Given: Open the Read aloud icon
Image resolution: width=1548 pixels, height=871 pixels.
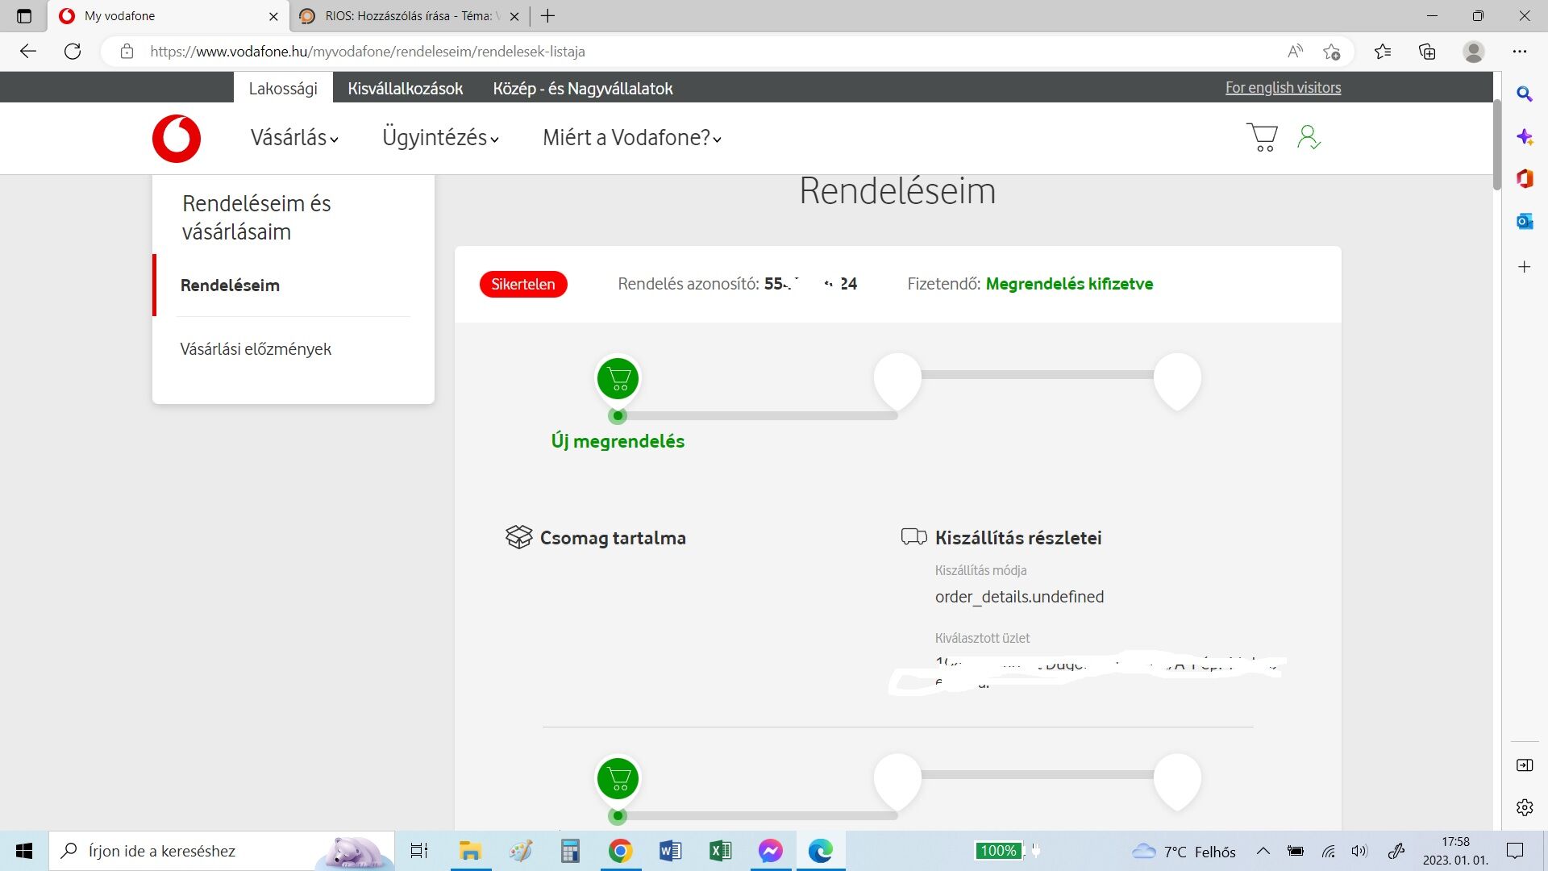Looking at the screenshot, I should point(1295,52).
